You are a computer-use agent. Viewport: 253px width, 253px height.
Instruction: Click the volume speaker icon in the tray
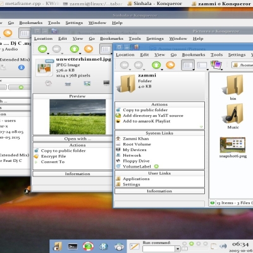tap(223, 246)
